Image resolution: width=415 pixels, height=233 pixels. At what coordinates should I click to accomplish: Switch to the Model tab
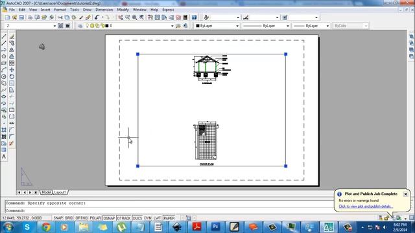tap(46, 192)
